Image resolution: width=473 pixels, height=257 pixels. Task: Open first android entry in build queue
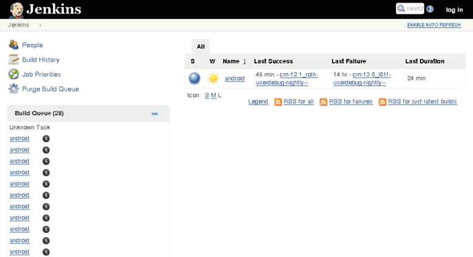[19, 139]
